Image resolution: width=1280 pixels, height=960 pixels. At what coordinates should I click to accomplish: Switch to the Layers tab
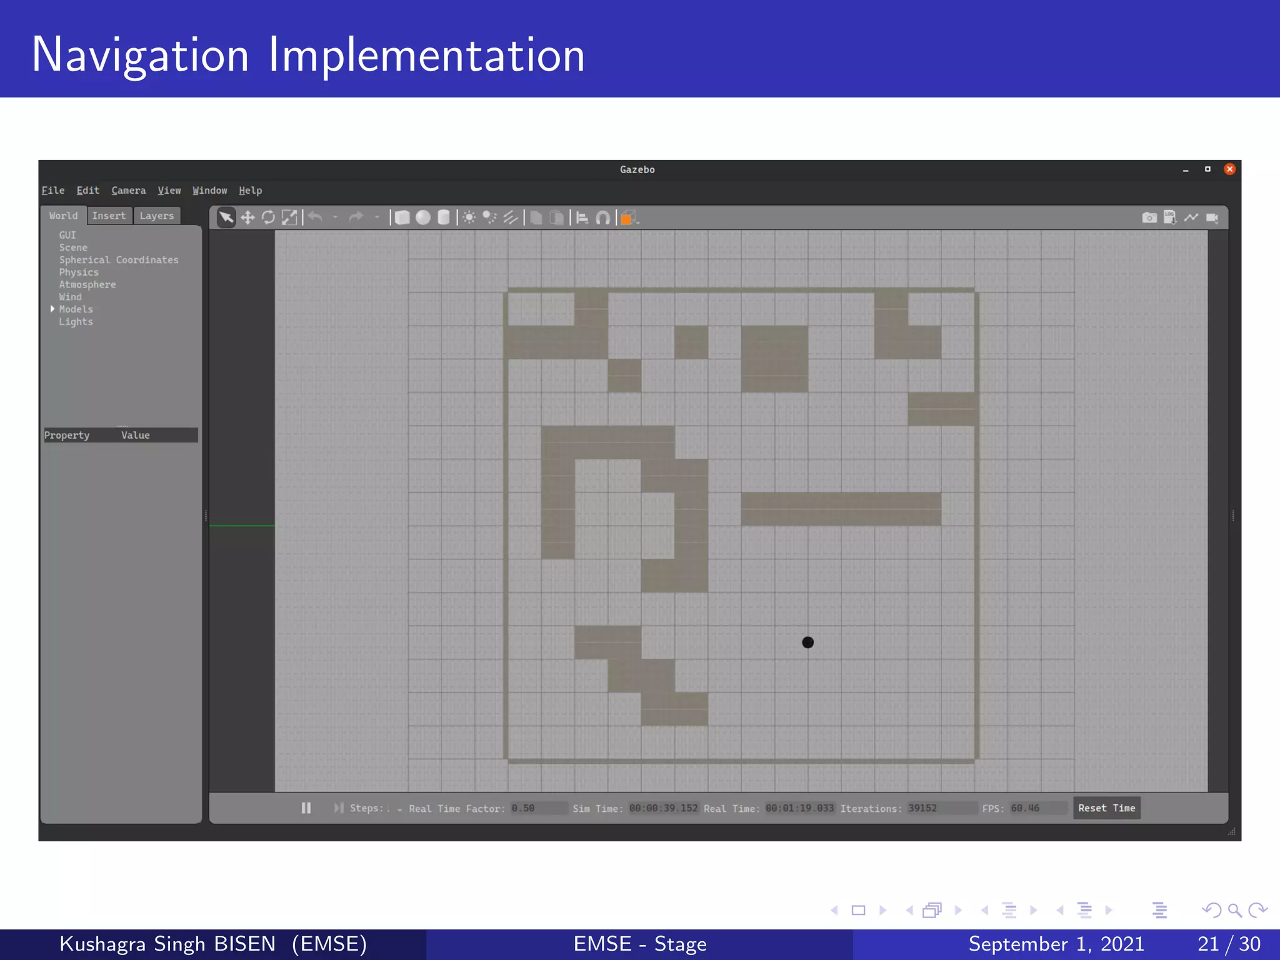pyautogui.click(x=157, y=216)
